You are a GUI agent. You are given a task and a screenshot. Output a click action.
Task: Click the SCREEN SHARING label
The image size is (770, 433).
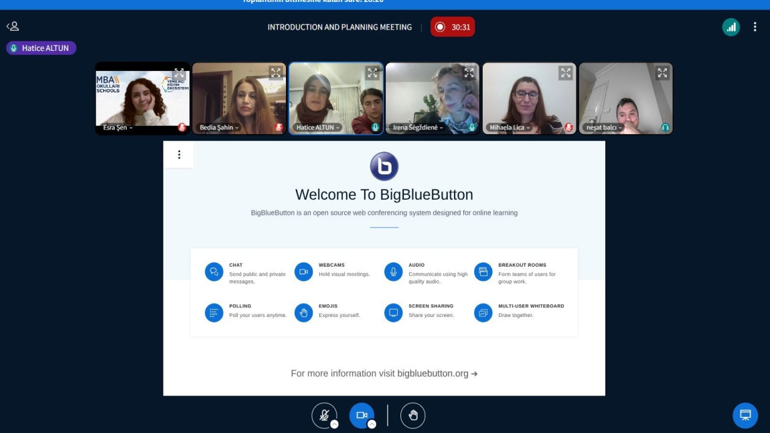pyautogui.click(x=431, y=306)
